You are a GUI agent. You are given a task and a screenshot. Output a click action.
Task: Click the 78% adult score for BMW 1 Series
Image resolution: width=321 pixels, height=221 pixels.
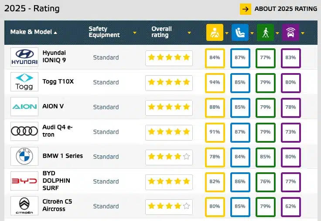coord(215,157)
